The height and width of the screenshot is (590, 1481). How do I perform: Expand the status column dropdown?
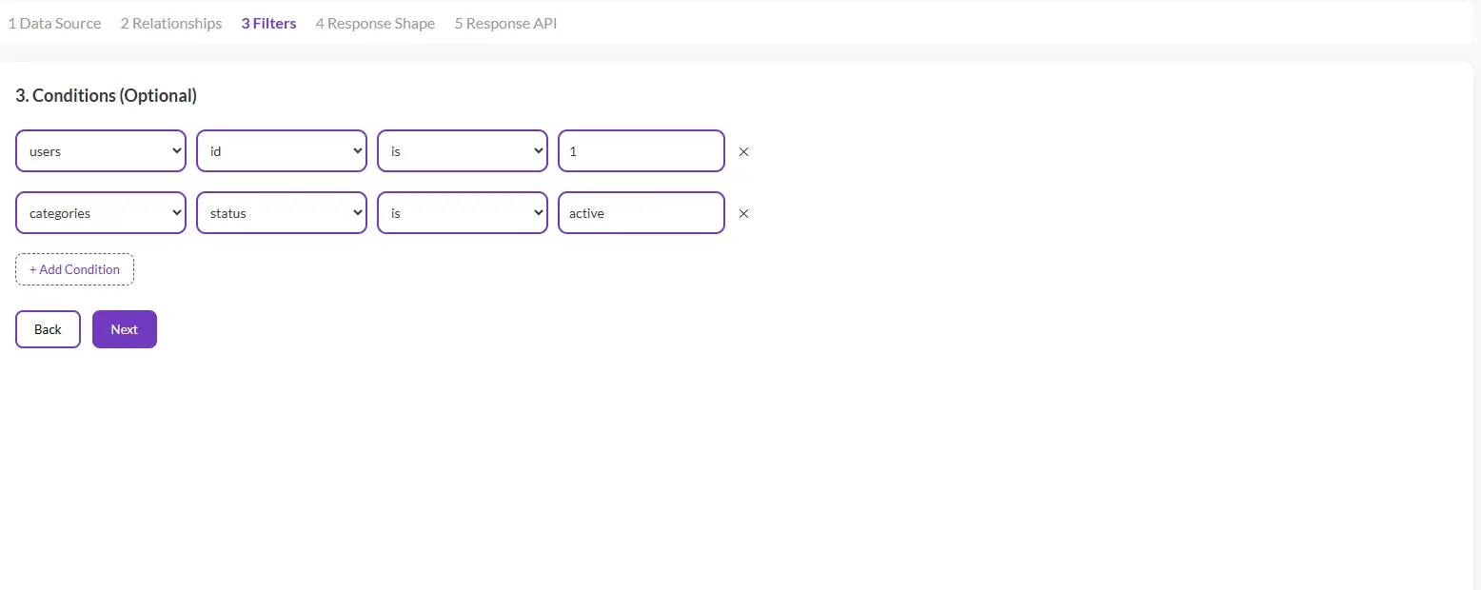(281, 213)
